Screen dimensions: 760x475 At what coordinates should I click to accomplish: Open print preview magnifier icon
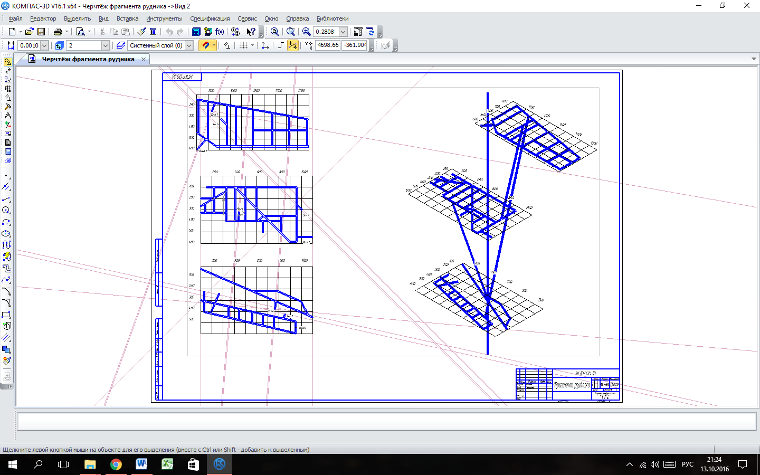pos(80,32)
